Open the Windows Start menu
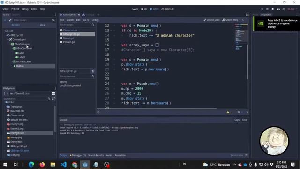The image size is (300, 169). click(5, 165)
